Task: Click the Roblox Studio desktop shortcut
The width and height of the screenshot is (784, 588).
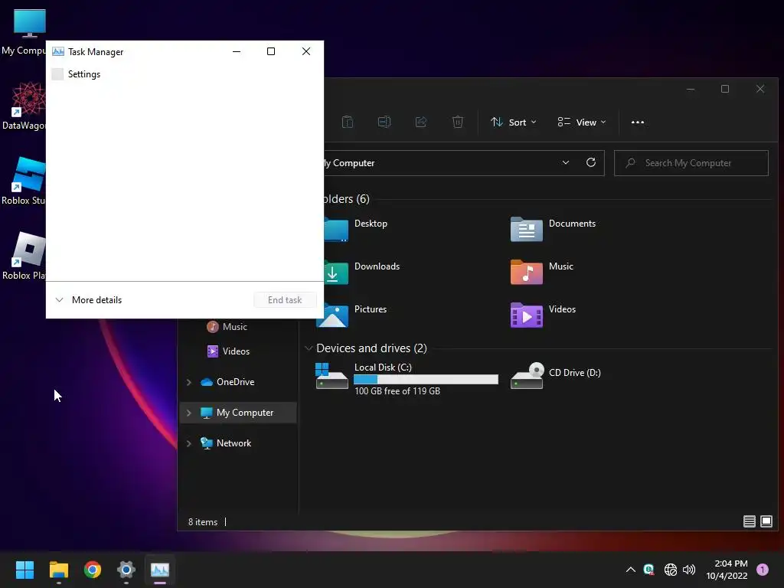Action: click(x=24, y=181)
